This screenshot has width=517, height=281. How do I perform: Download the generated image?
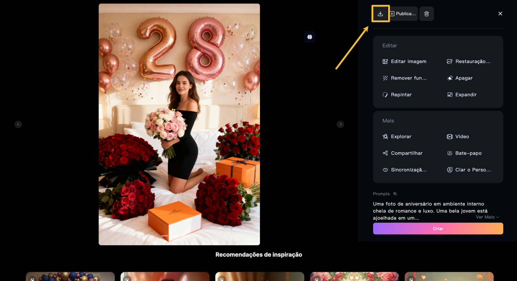pos(380,13)
